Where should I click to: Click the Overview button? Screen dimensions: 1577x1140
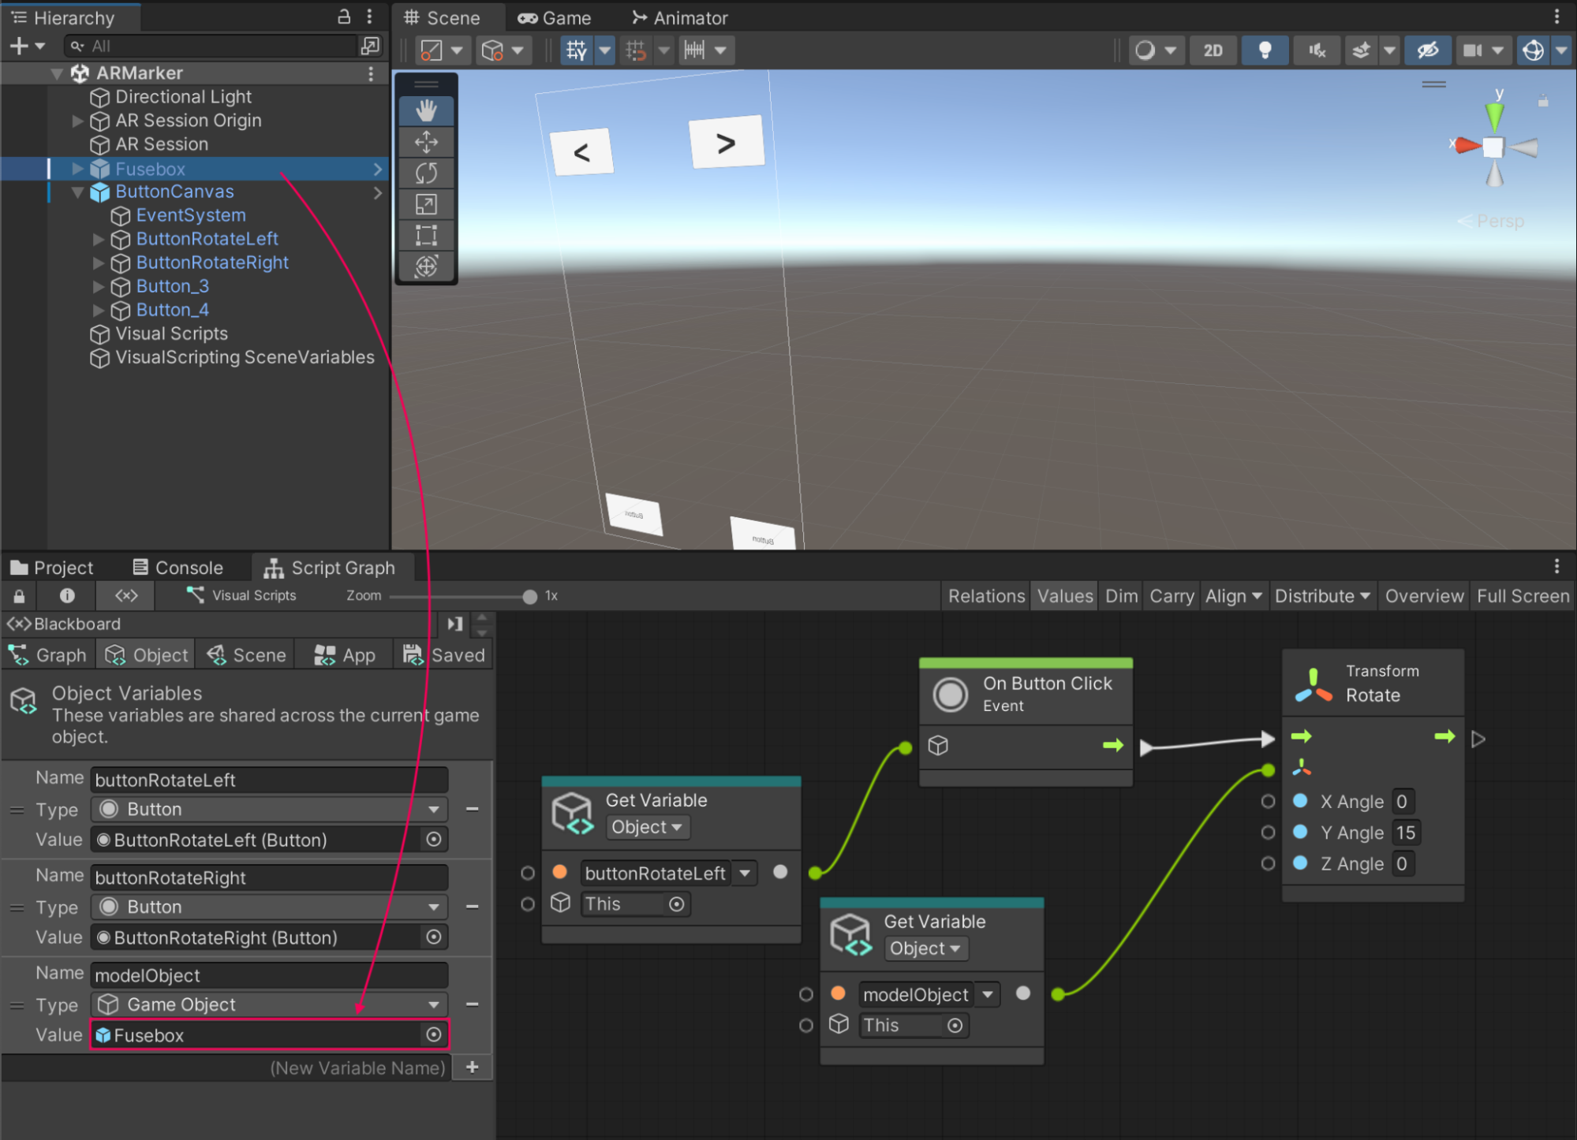click(1423, 596)
